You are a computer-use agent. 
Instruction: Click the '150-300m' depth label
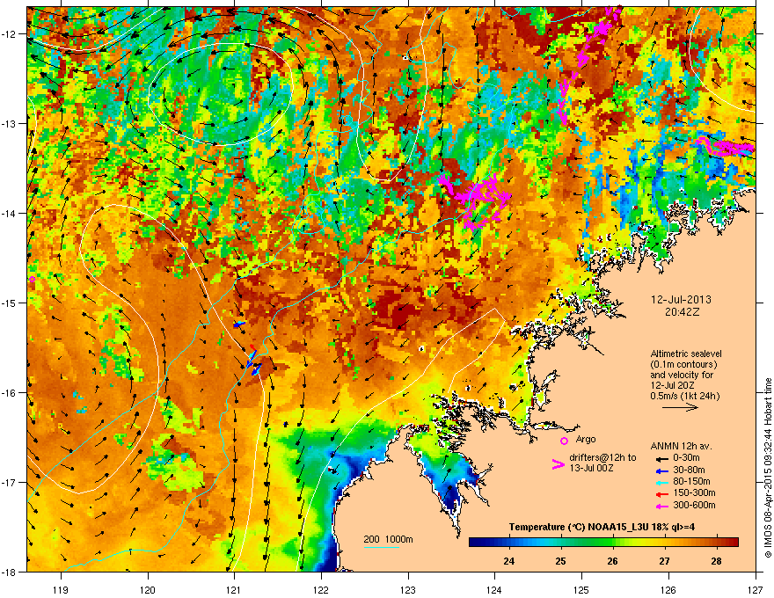pos(694,492)
